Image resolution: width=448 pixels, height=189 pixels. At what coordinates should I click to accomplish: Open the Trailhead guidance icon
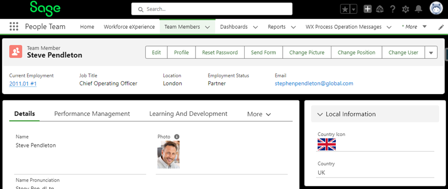(x=380, y=9)
